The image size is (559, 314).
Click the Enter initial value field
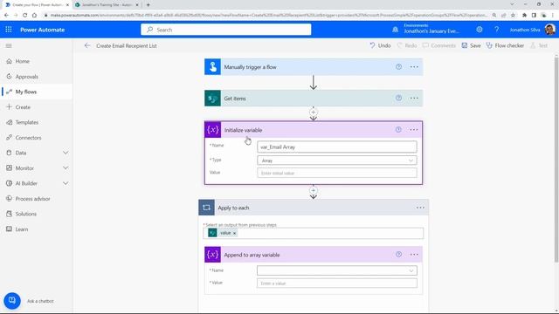(x=337, y=173)
